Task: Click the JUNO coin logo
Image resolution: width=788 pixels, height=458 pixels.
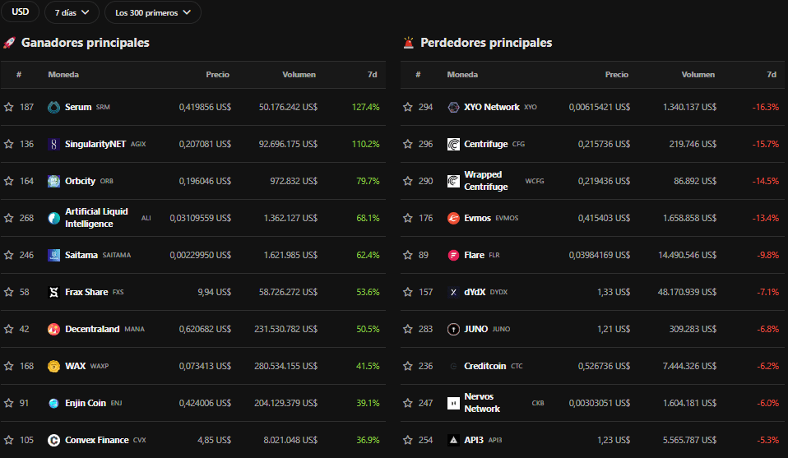Action: point(453,329)
